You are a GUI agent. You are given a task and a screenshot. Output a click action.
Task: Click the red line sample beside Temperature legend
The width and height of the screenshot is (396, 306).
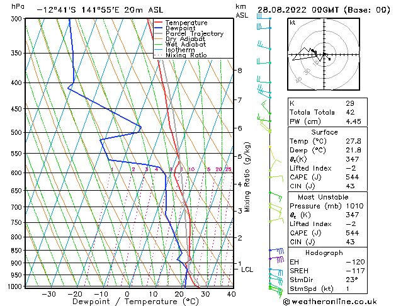pyautogui.click(x=159, y=23)
